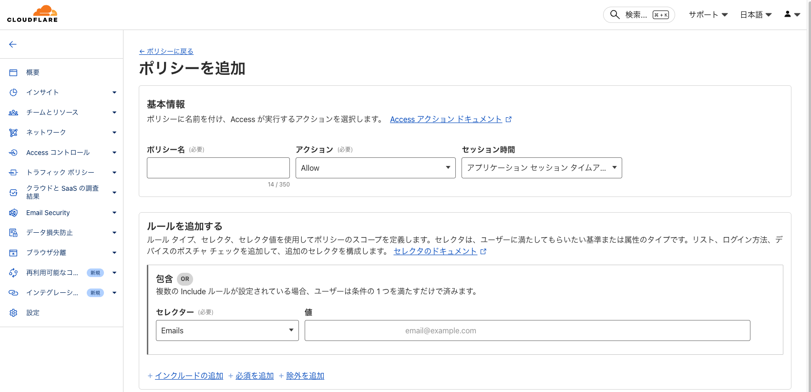Click the チームとリソース people icon

13,113
